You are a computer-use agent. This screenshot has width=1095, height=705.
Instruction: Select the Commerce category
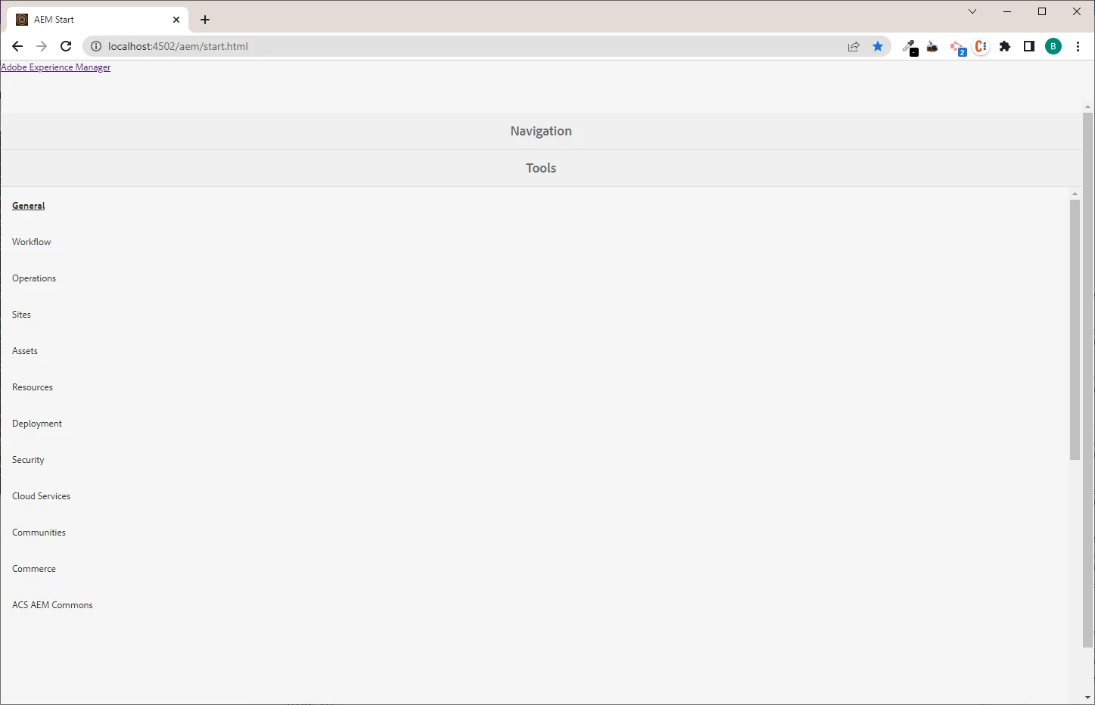[34, 569]
